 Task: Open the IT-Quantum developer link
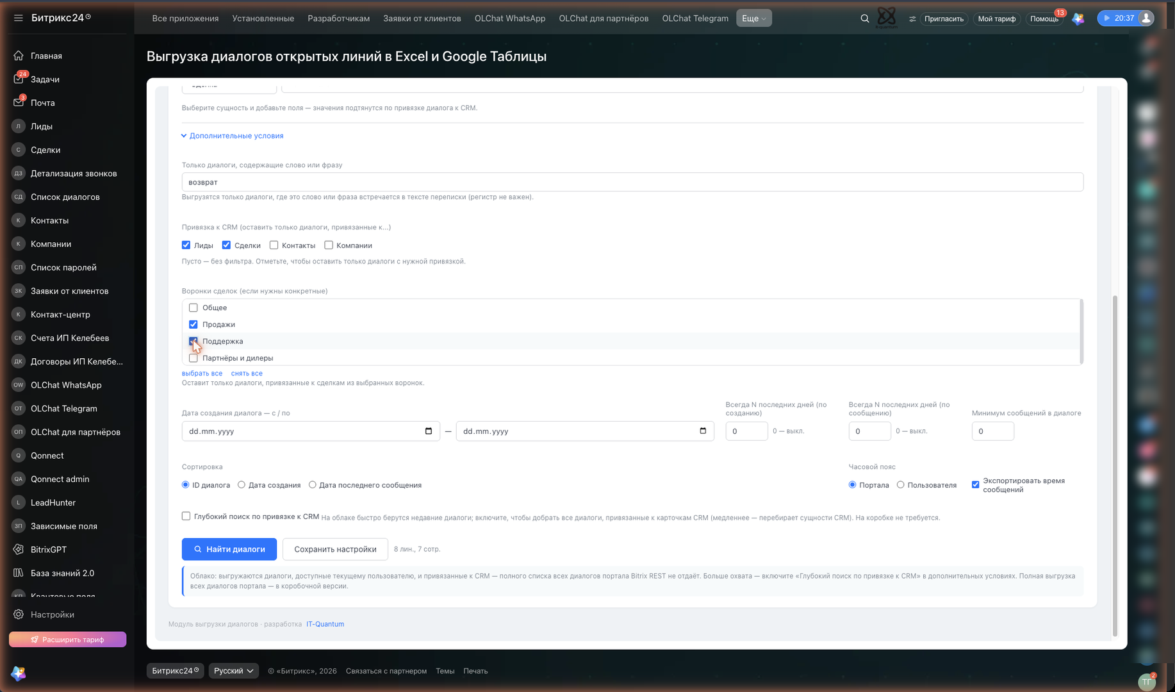point(325,624)
